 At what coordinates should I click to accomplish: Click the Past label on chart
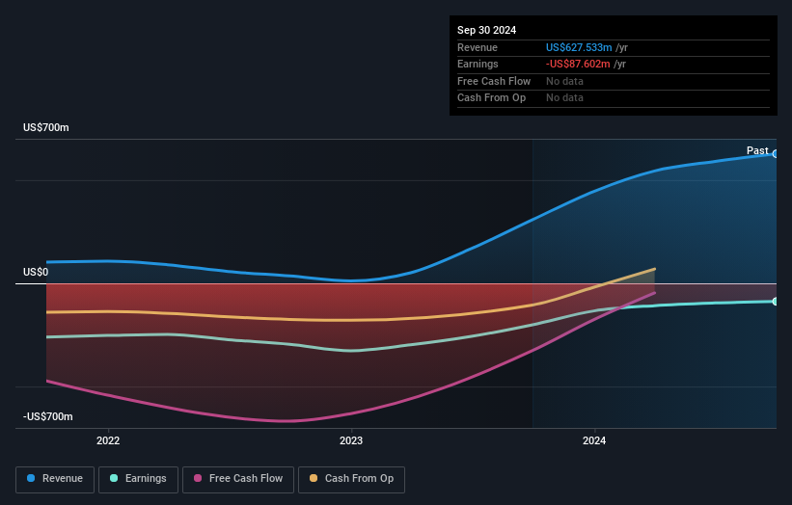coord(757,151)
